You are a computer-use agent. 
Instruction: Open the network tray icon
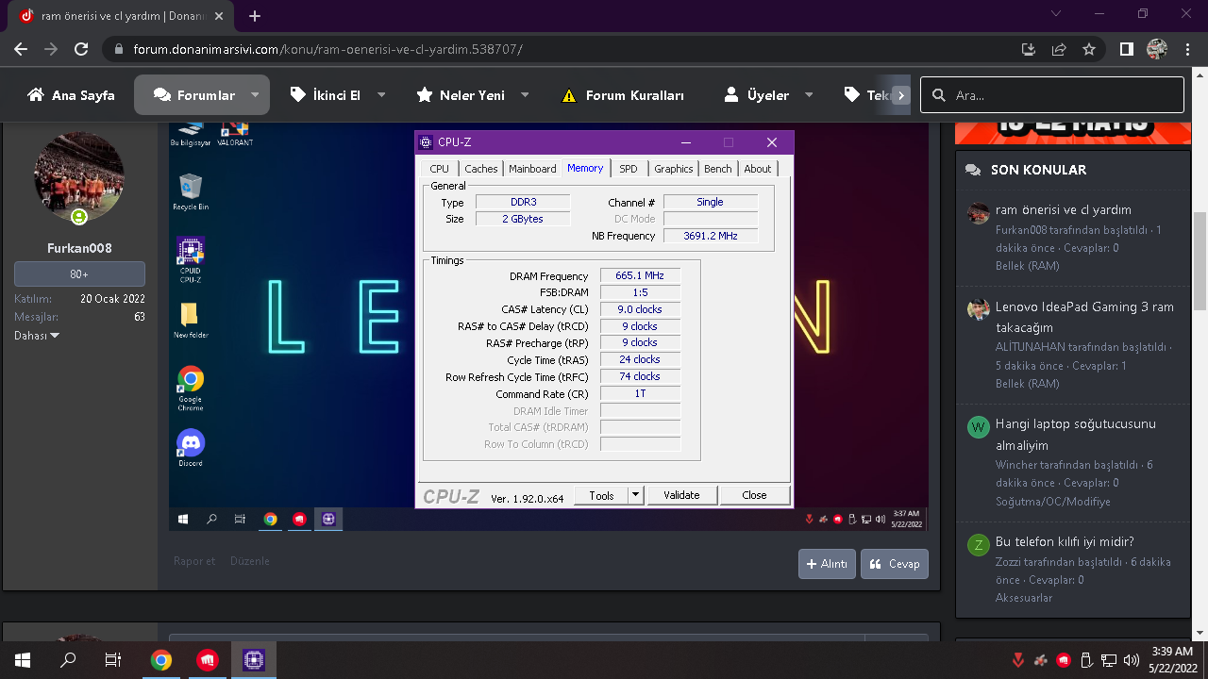[x=1109, y=660]
